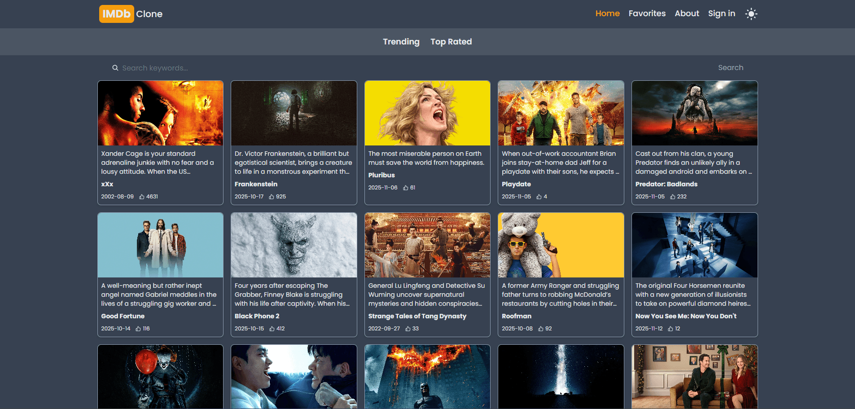Click the magnifying glass search icon

[116, 67]
